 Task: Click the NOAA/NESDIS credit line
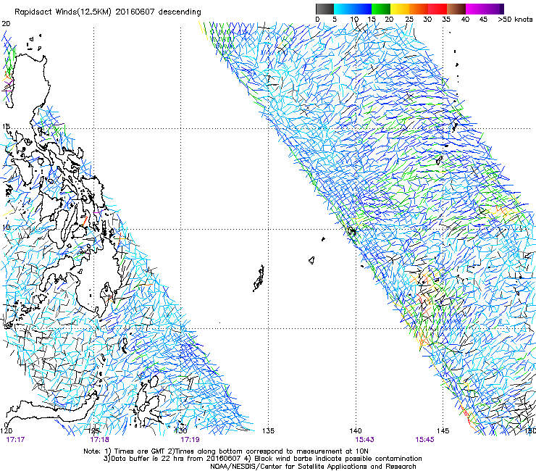pos(313,466)
